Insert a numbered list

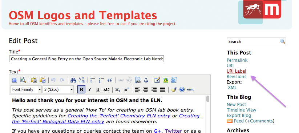101,80
